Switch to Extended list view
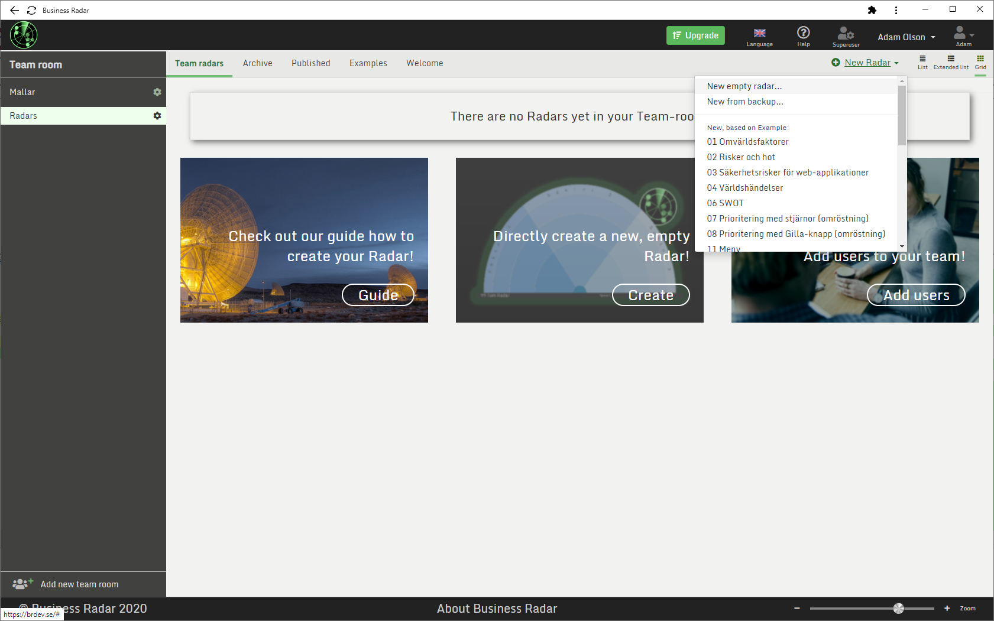Viewport: 994px width, 621px height. (951, 62)
